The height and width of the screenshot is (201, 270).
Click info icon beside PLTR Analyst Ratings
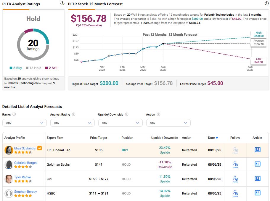coord(62,4)
